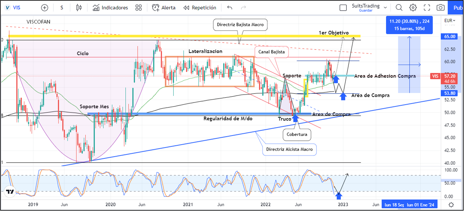This screenshot has width=464, height=211.
Task: Create an alert with Alerta button
Action: 164,8
